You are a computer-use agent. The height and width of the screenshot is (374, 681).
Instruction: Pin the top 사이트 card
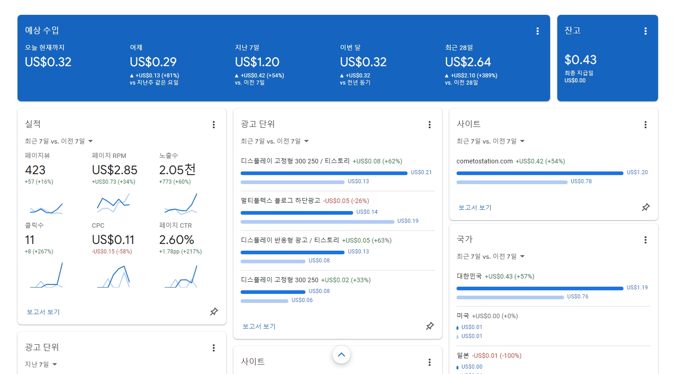[646, 207]
